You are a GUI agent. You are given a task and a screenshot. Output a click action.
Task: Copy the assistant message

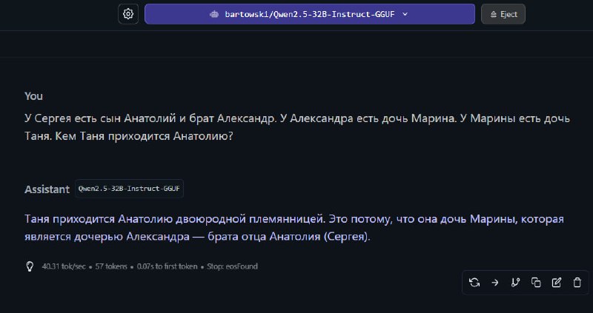[x=536, y=283]
